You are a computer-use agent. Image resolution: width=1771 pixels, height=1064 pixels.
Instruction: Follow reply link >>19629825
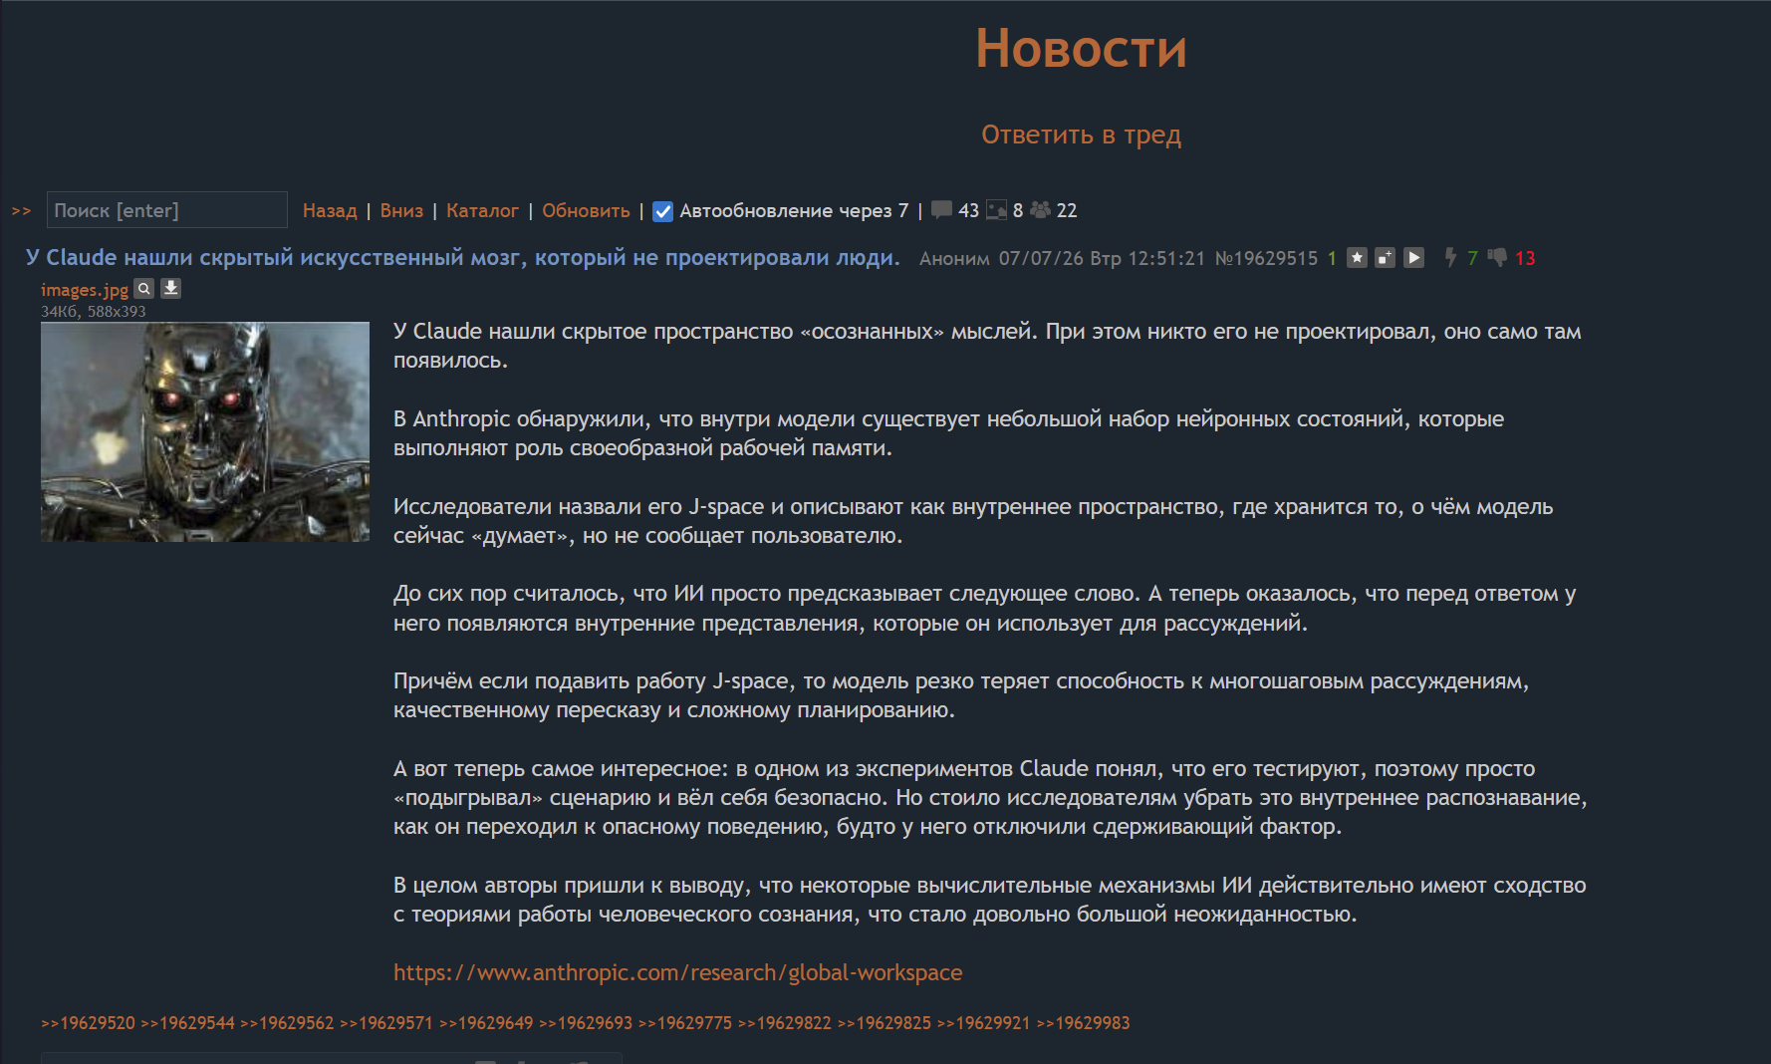(885, 1023)
